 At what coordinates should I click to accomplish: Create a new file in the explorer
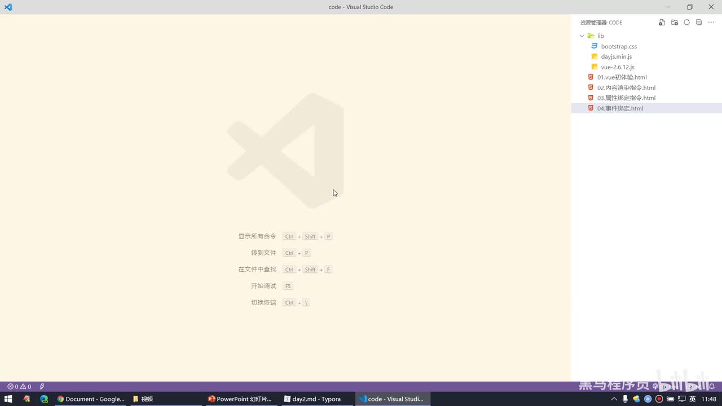pyautogui.click(x=662, y=23)
